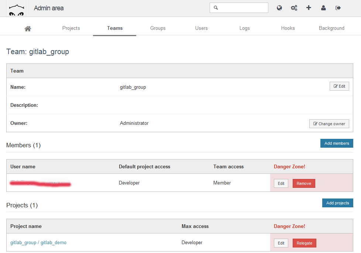Click Edit button beside team name
Viewport: 361px width, 253px height.
click(x=339, y=86)
